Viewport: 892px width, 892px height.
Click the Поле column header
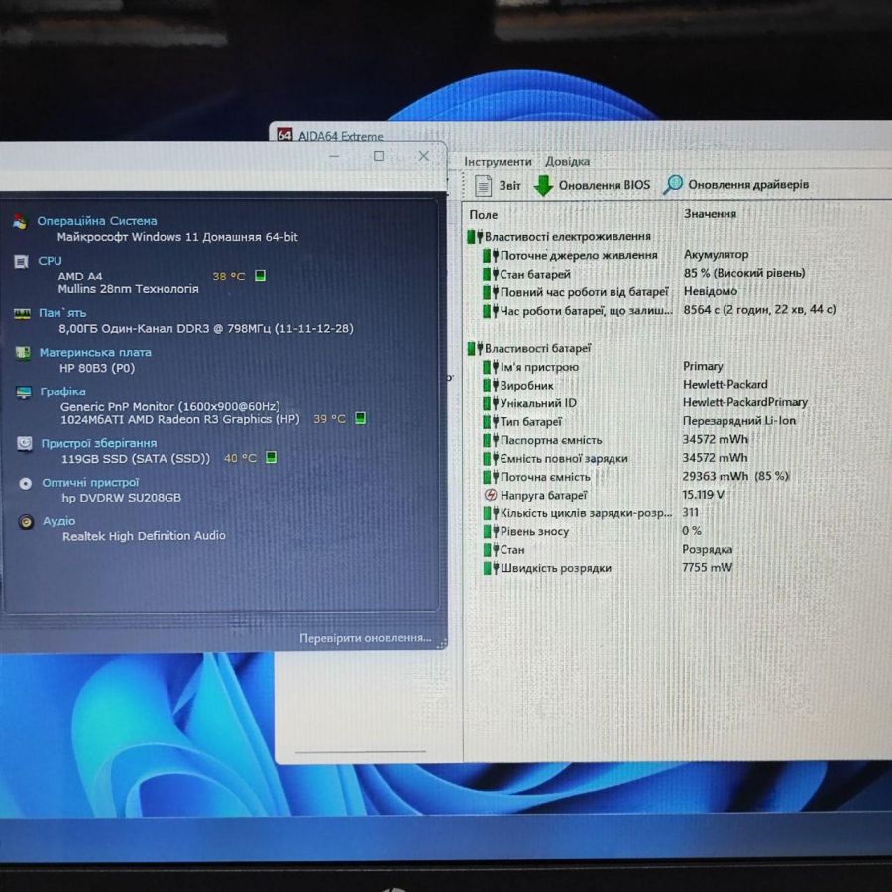coord(483,215)
